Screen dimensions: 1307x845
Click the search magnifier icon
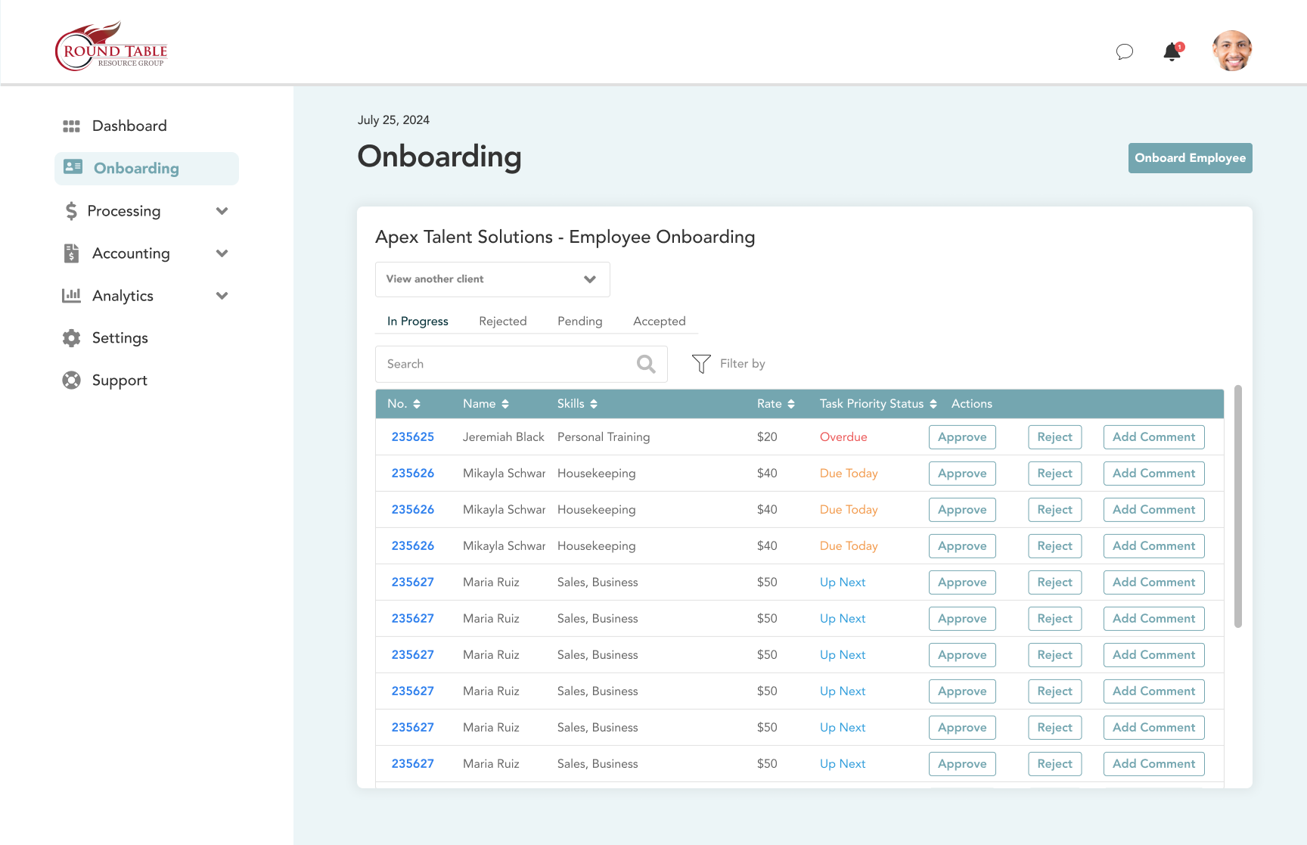coord(645,364)
